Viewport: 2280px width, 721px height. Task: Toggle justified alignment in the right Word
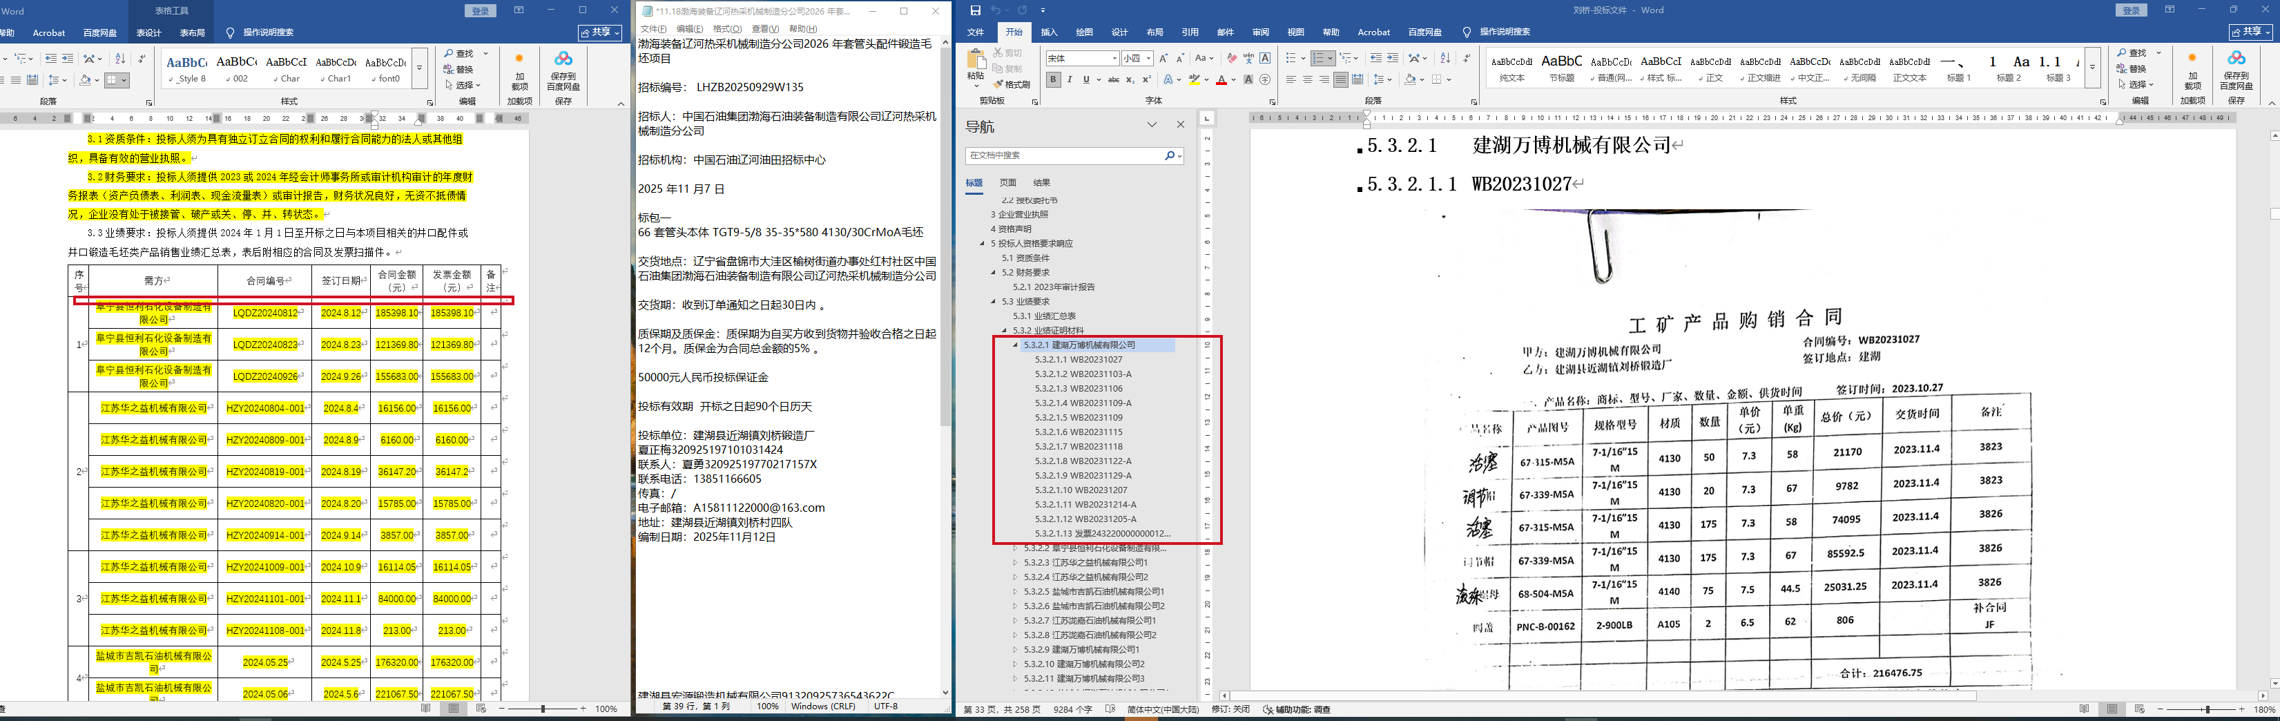(x=1341, y=79)
